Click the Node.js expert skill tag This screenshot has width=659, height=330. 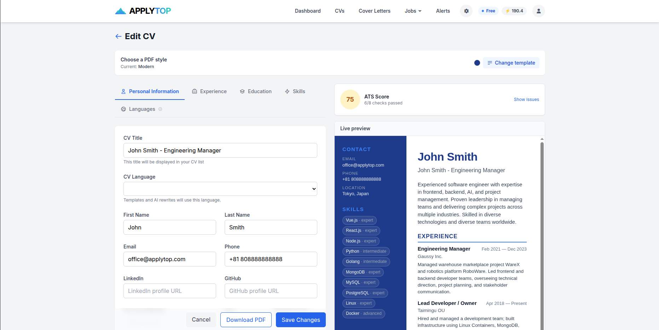click(361, 241)
